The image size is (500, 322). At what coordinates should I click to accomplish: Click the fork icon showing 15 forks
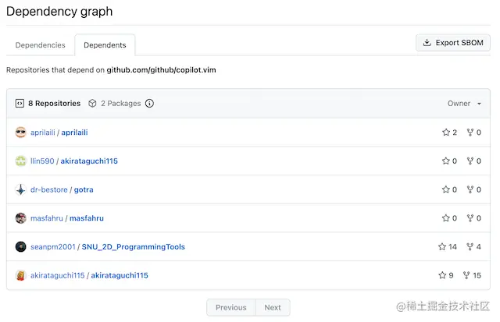point(466,275)
